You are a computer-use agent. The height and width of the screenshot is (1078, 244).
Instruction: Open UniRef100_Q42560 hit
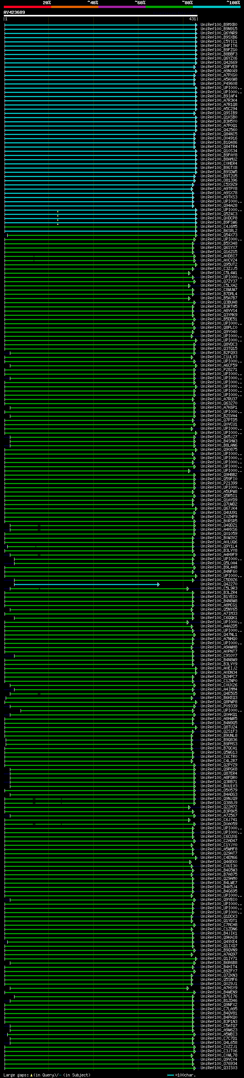219,130
